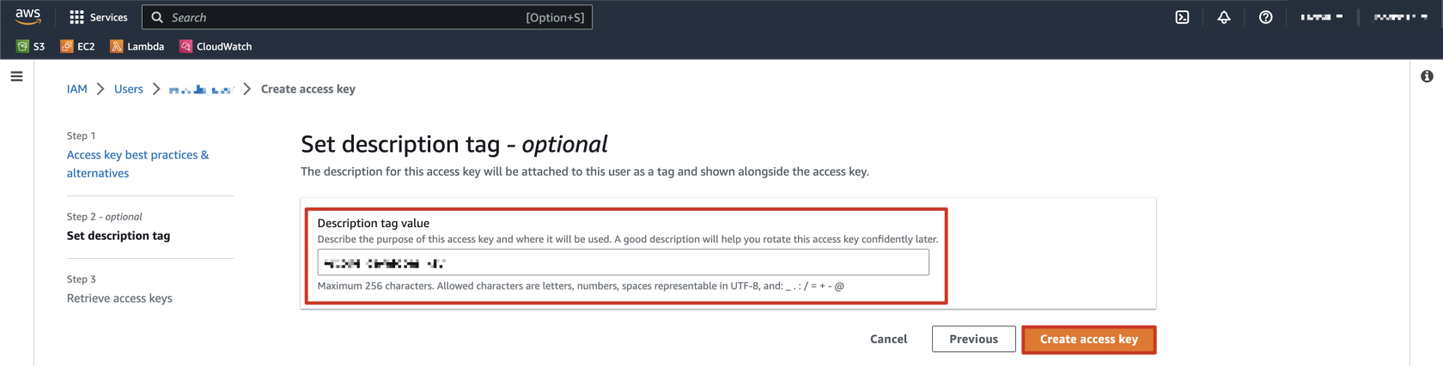Image resolution: width=1443 pixels, height=366 pixels.
Task: Expand the account menu dropdown
Action: [1400, 17]
